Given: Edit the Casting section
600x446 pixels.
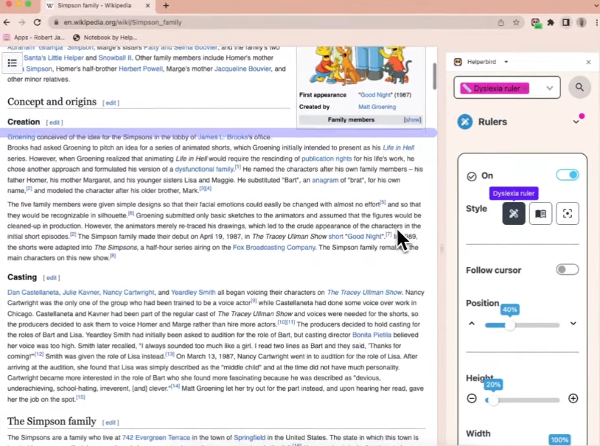Looking at the screenshot, I should point(52,278).
